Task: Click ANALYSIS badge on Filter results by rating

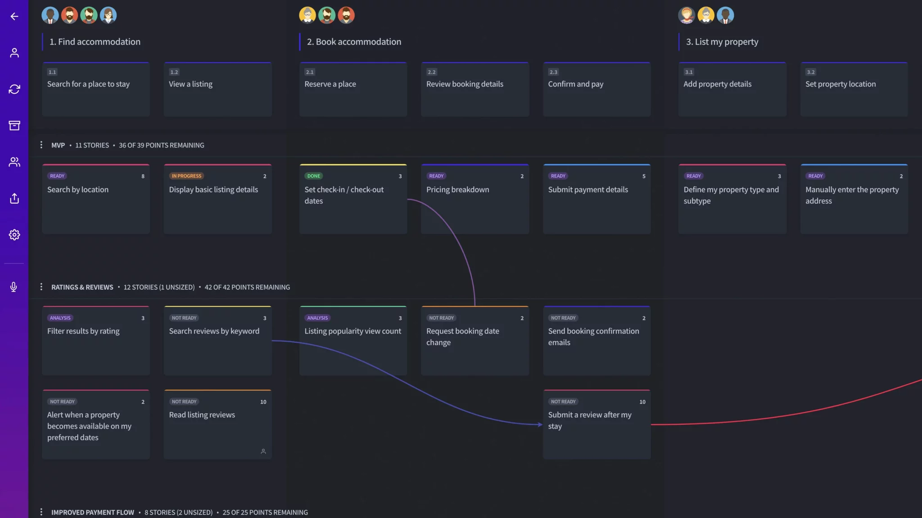Action: click(x=60, y=318)
